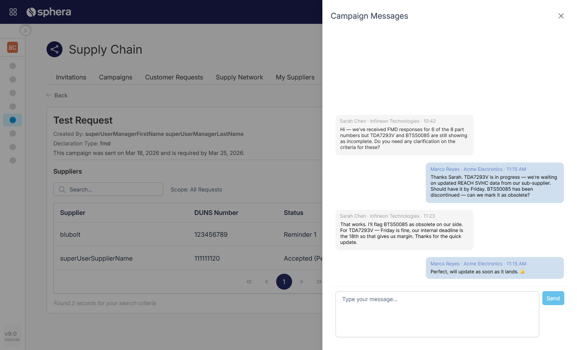Jump to first page of suppliers
Viewport: 577px width, 350px height.
click(x=249, y=282)
